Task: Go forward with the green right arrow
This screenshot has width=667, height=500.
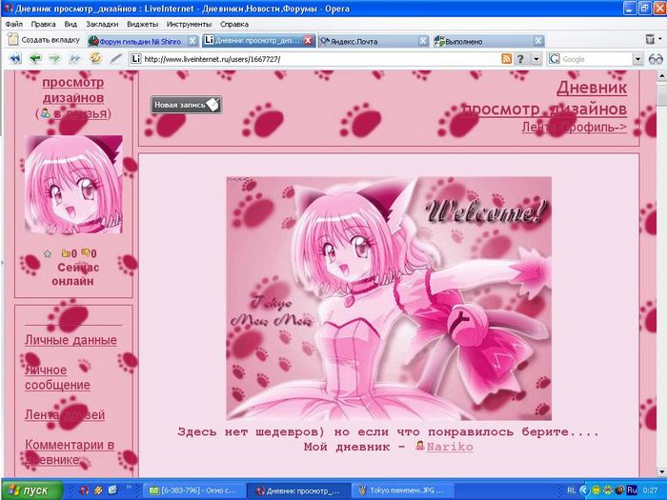Action: (x=54, y=58)
